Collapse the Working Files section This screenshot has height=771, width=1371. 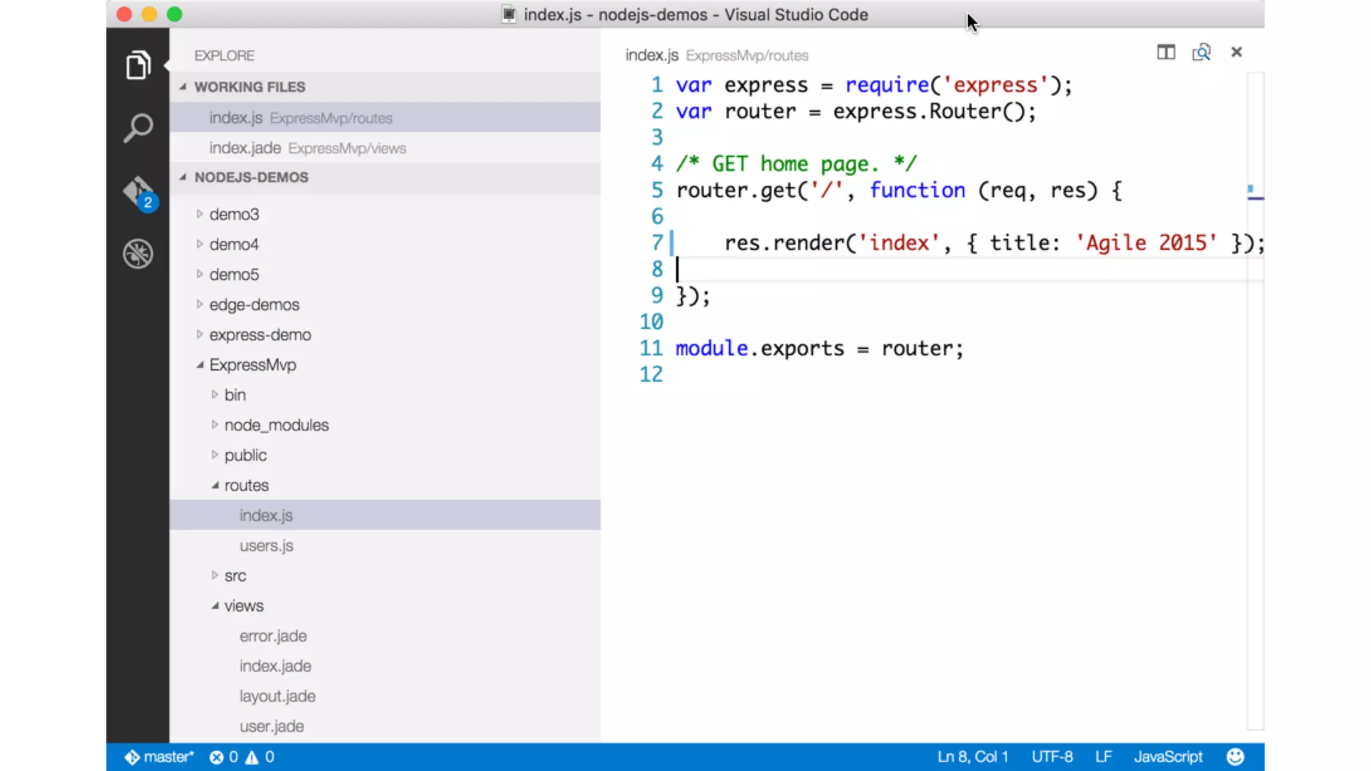[x=249, y=87]
